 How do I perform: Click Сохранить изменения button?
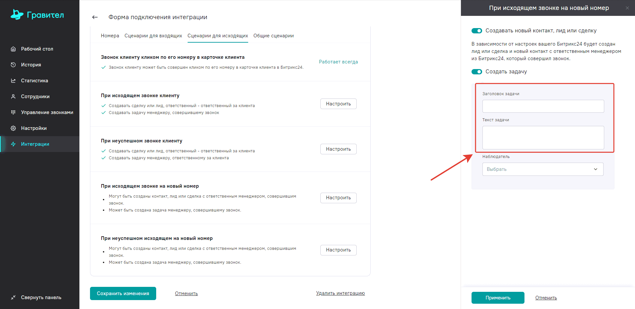click(x=123, y=293)
